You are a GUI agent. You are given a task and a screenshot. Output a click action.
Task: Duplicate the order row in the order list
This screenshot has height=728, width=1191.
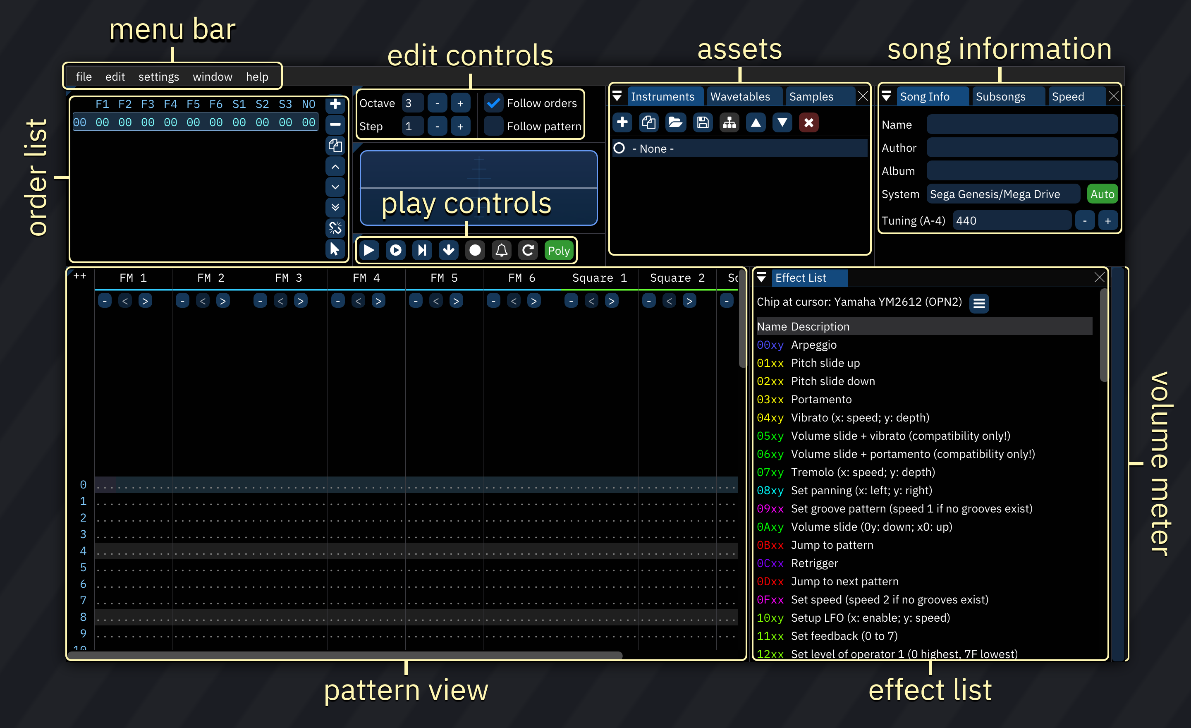(x=335, y=146)
